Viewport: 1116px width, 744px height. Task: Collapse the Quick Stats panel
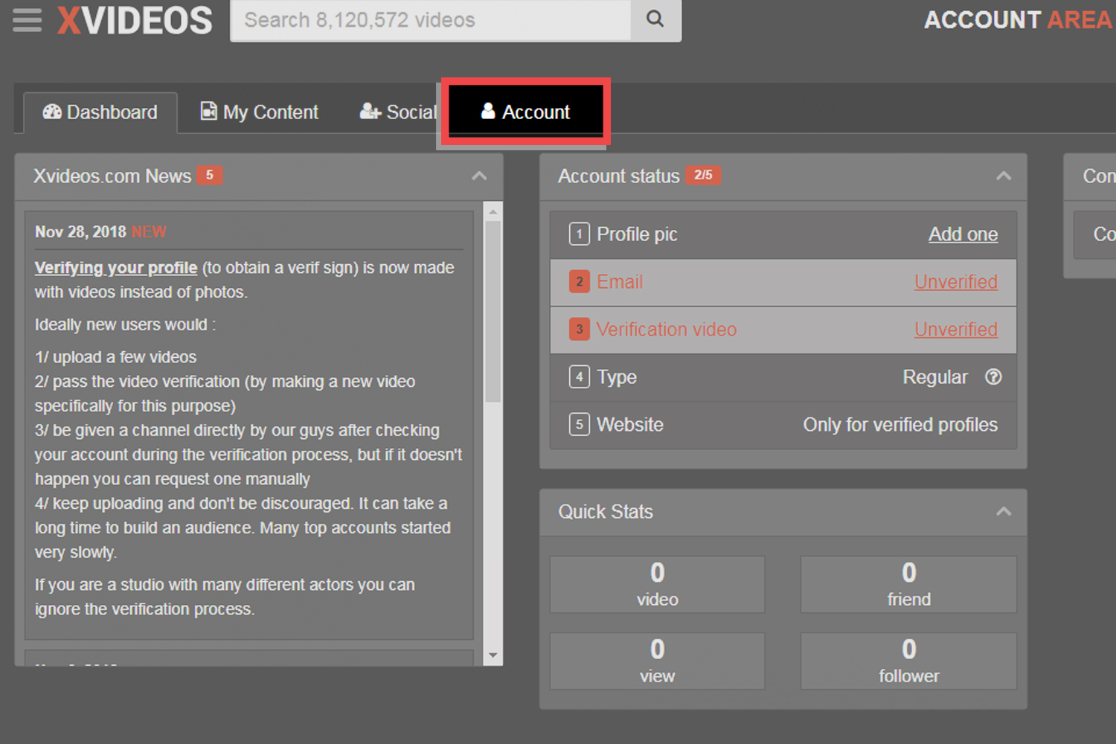tap(1004, 512)
